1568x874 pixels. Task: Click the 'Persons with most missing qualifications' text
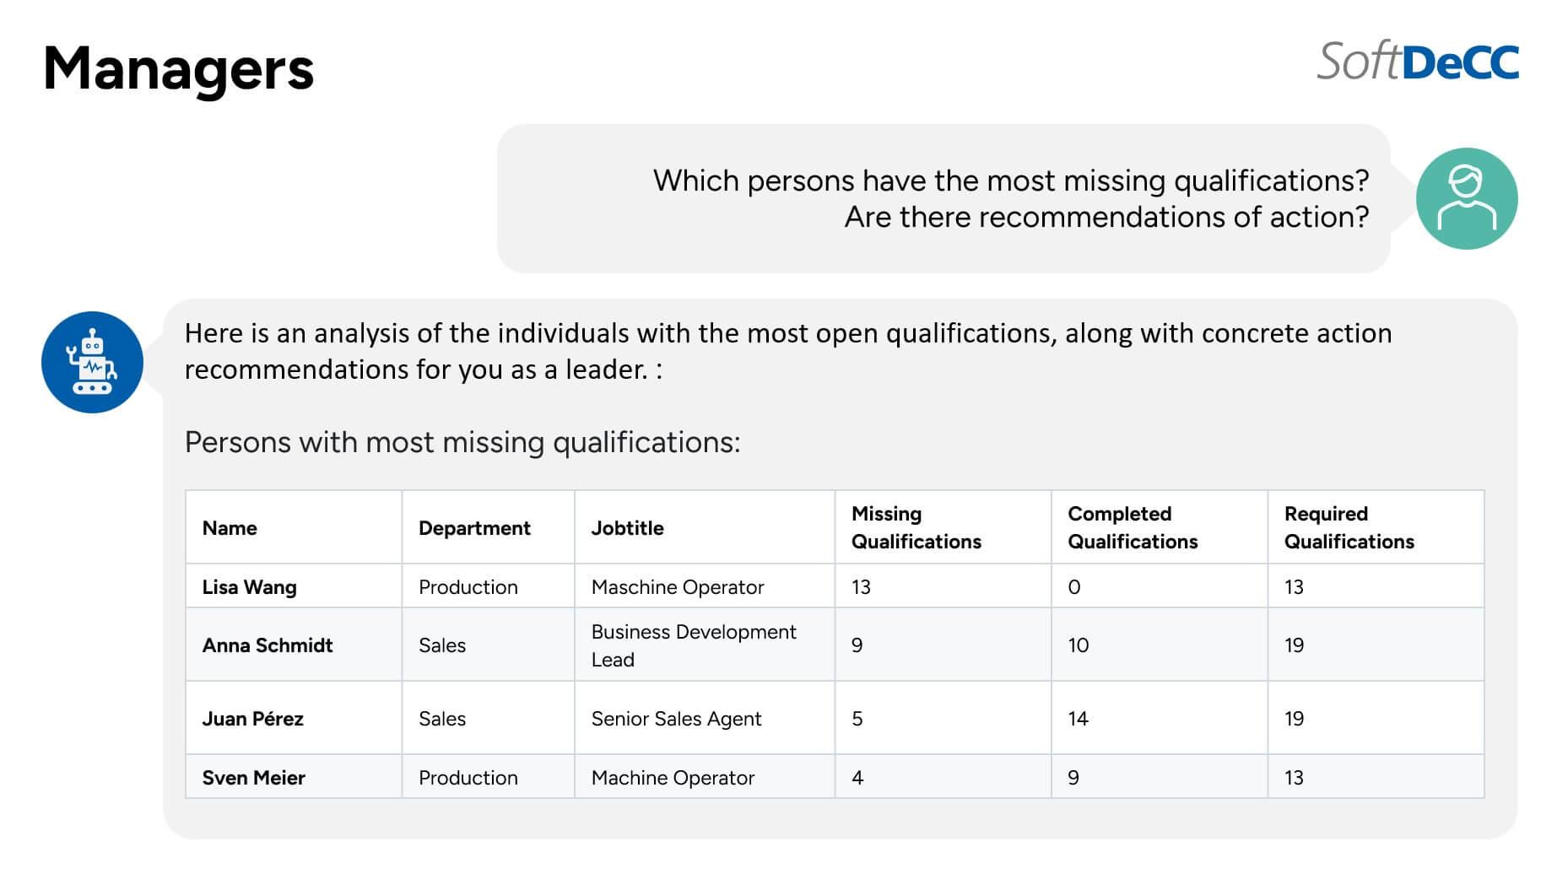(x=462, y=443)
